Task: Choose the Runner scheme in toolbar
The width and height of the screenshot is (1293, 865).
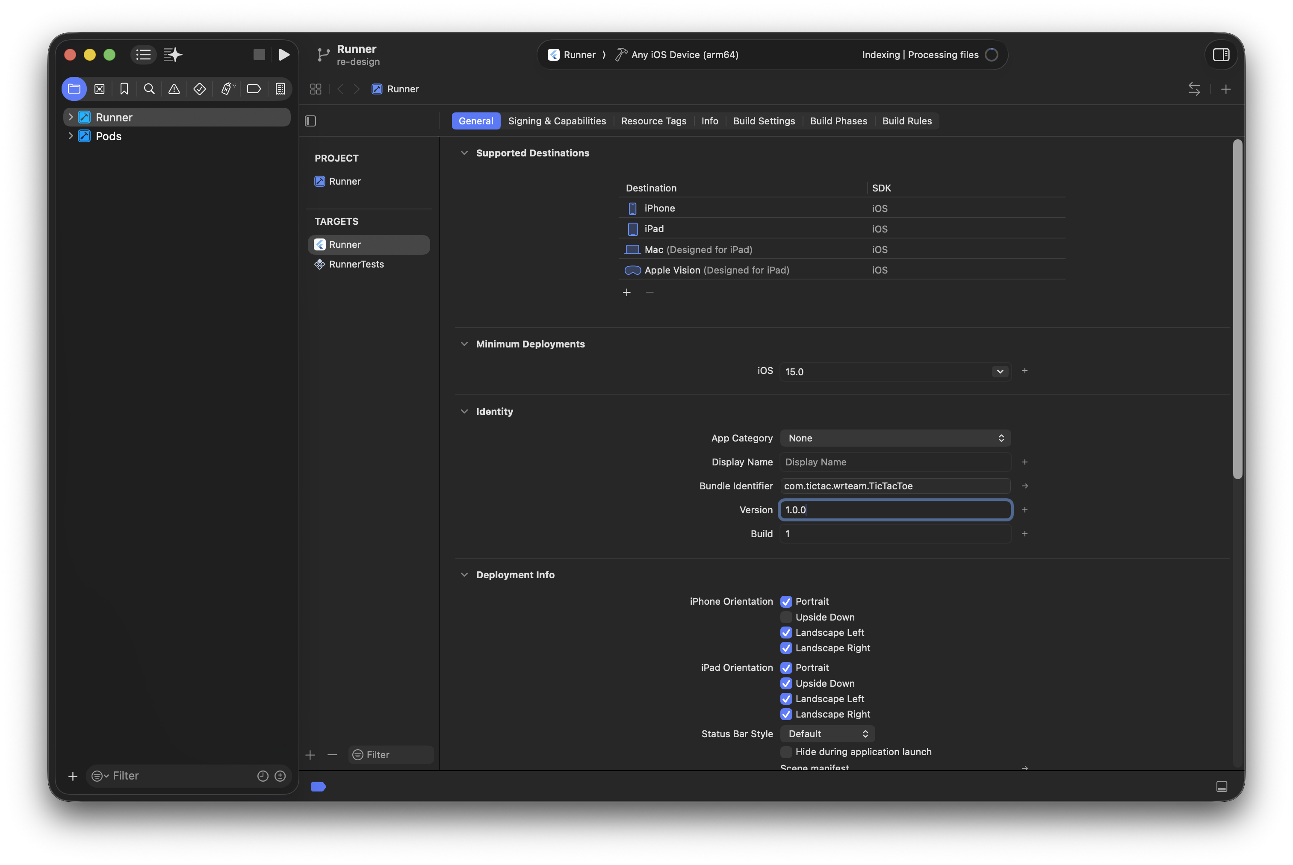Action: coord(572,55)
